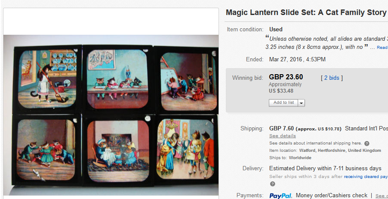The height and width of the screenshot is (199, 388).
Task: Click the cats at classroom table slide
Action: pyautogui.click(x=117, y=79)
